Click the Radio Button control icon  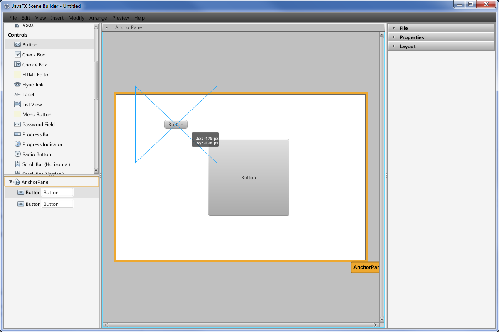pos(17,154)
